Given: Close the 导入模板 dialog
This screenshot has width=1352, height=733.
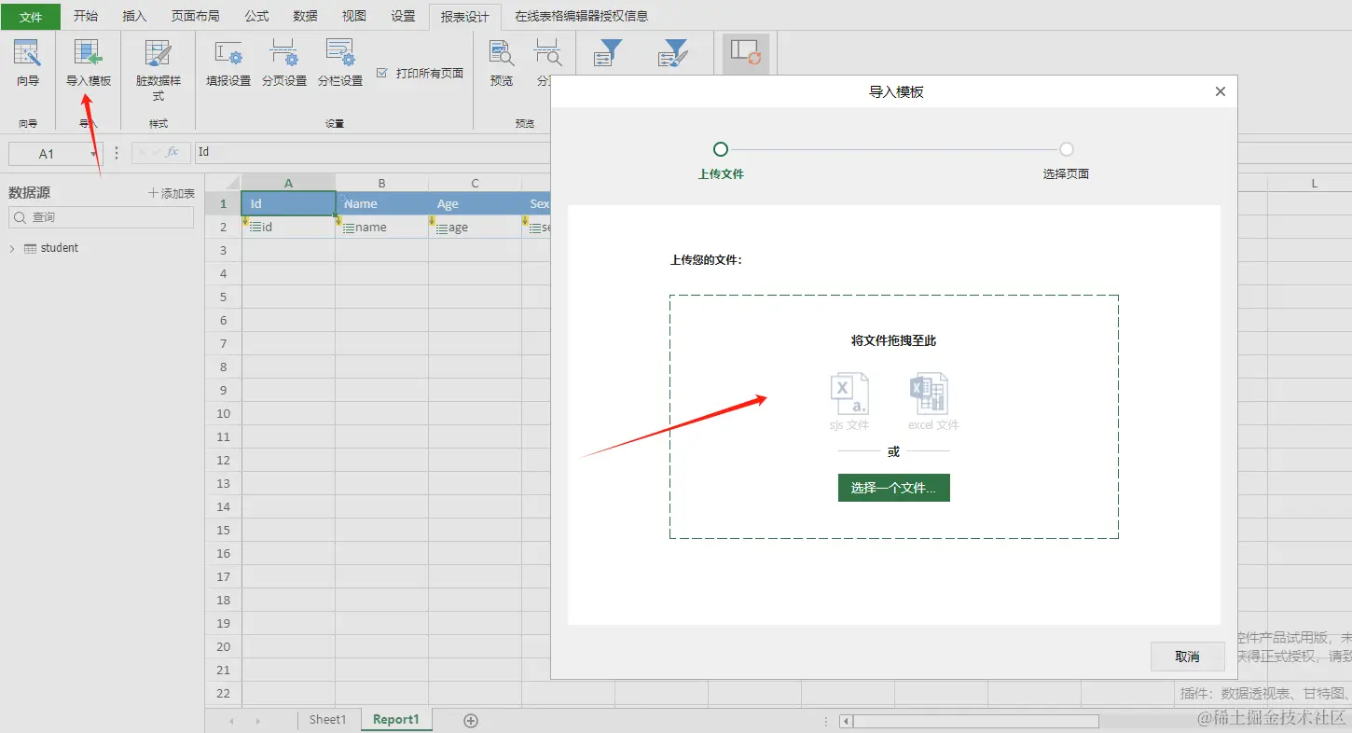Looking at the screenshot, I should click(x=1220, y=91).
